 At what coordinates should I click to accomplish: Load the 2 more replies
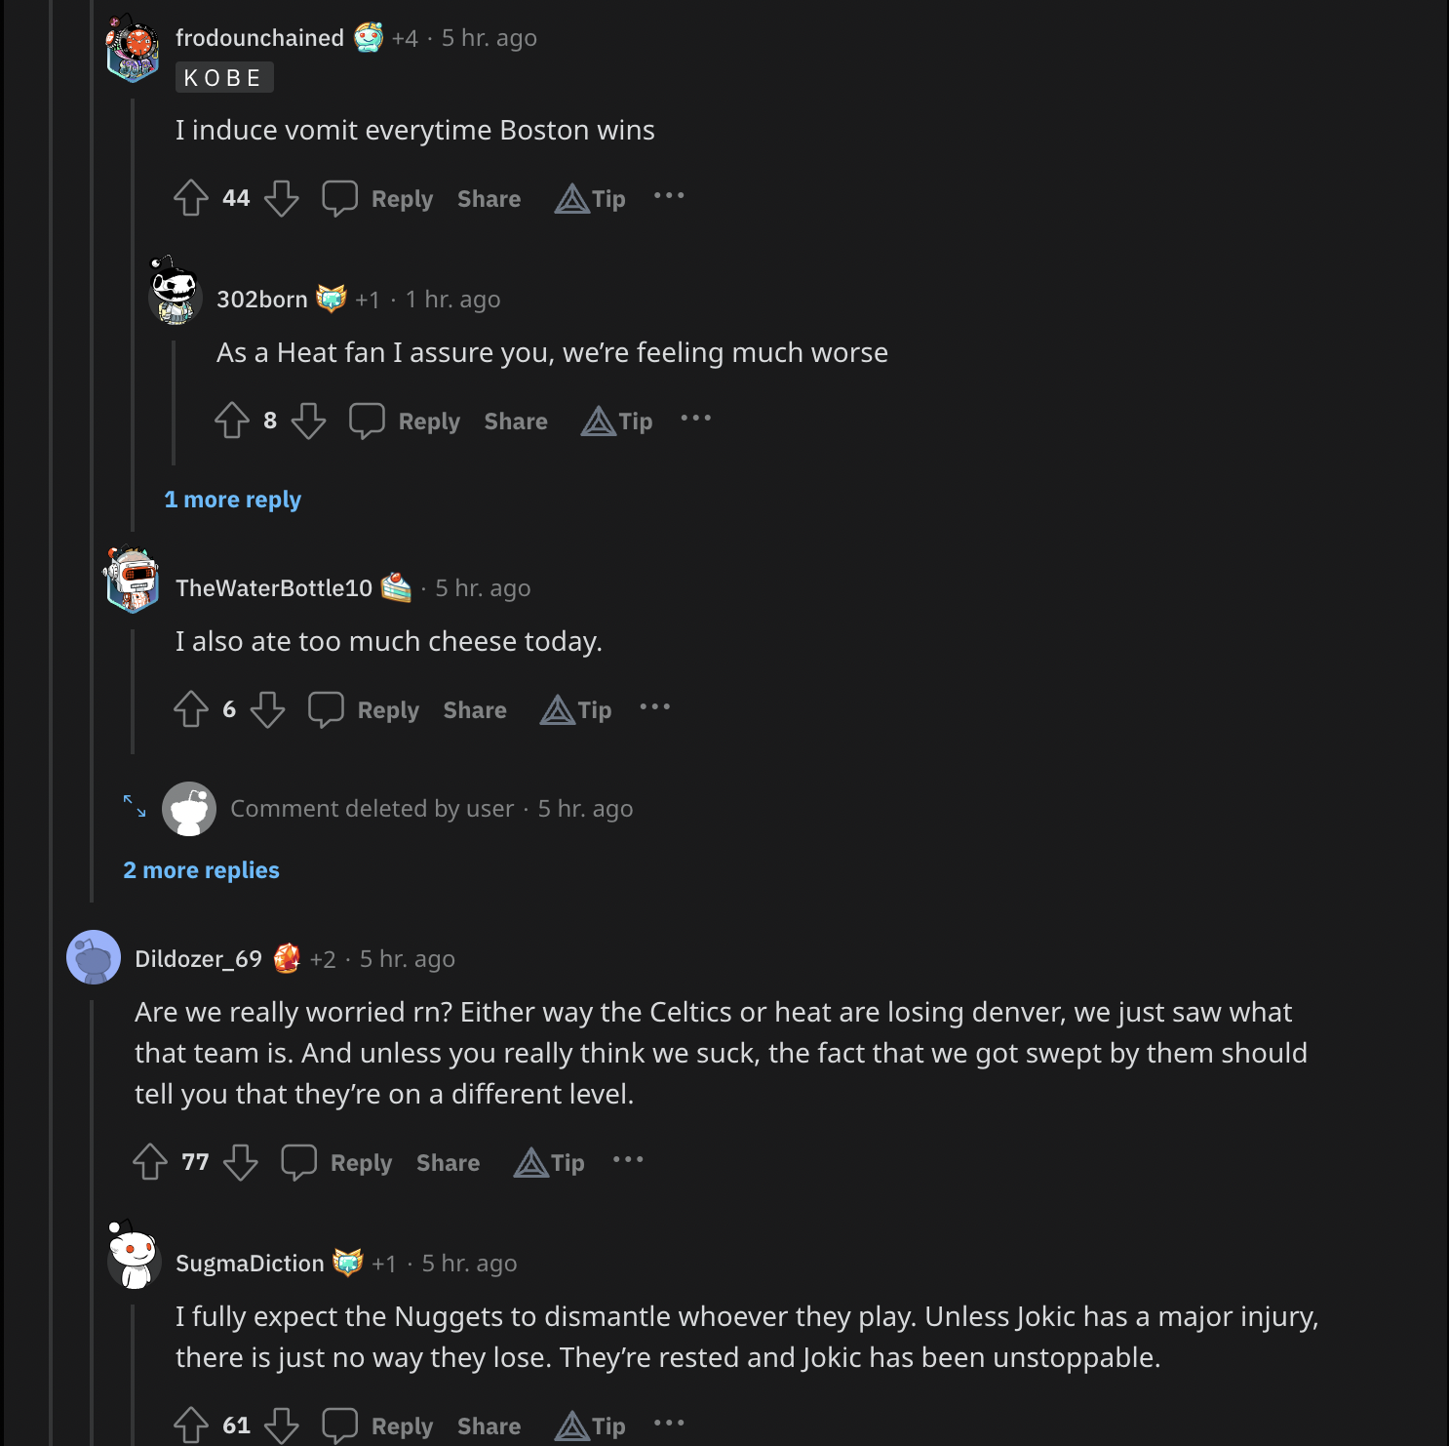click(201, 870)
